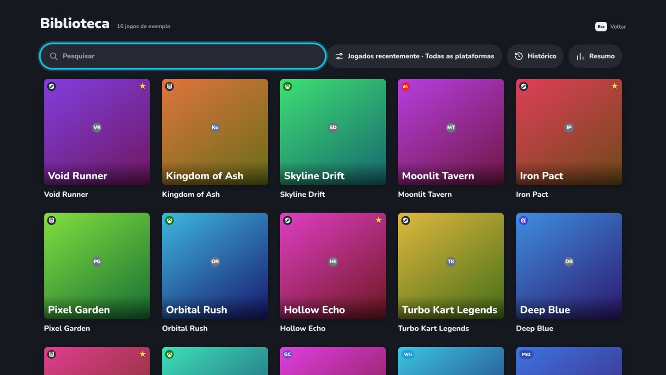The width and height of the screenshot is (666, 375).
Task: Click the EA icon on Moonlit Tavern
Action: coord(406,87)
